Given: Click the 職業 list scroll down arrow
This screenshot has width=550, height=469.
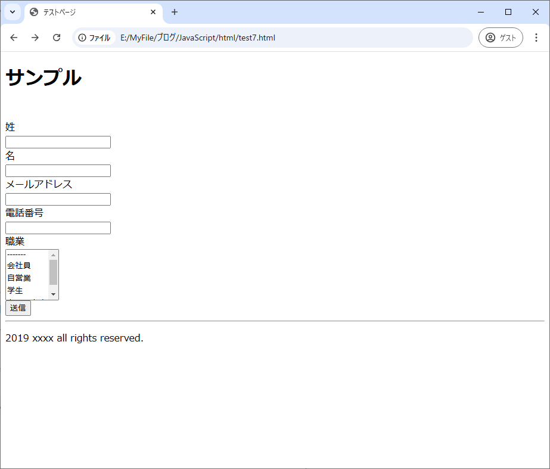Looking at the screenshot, I should pos(53,294).
